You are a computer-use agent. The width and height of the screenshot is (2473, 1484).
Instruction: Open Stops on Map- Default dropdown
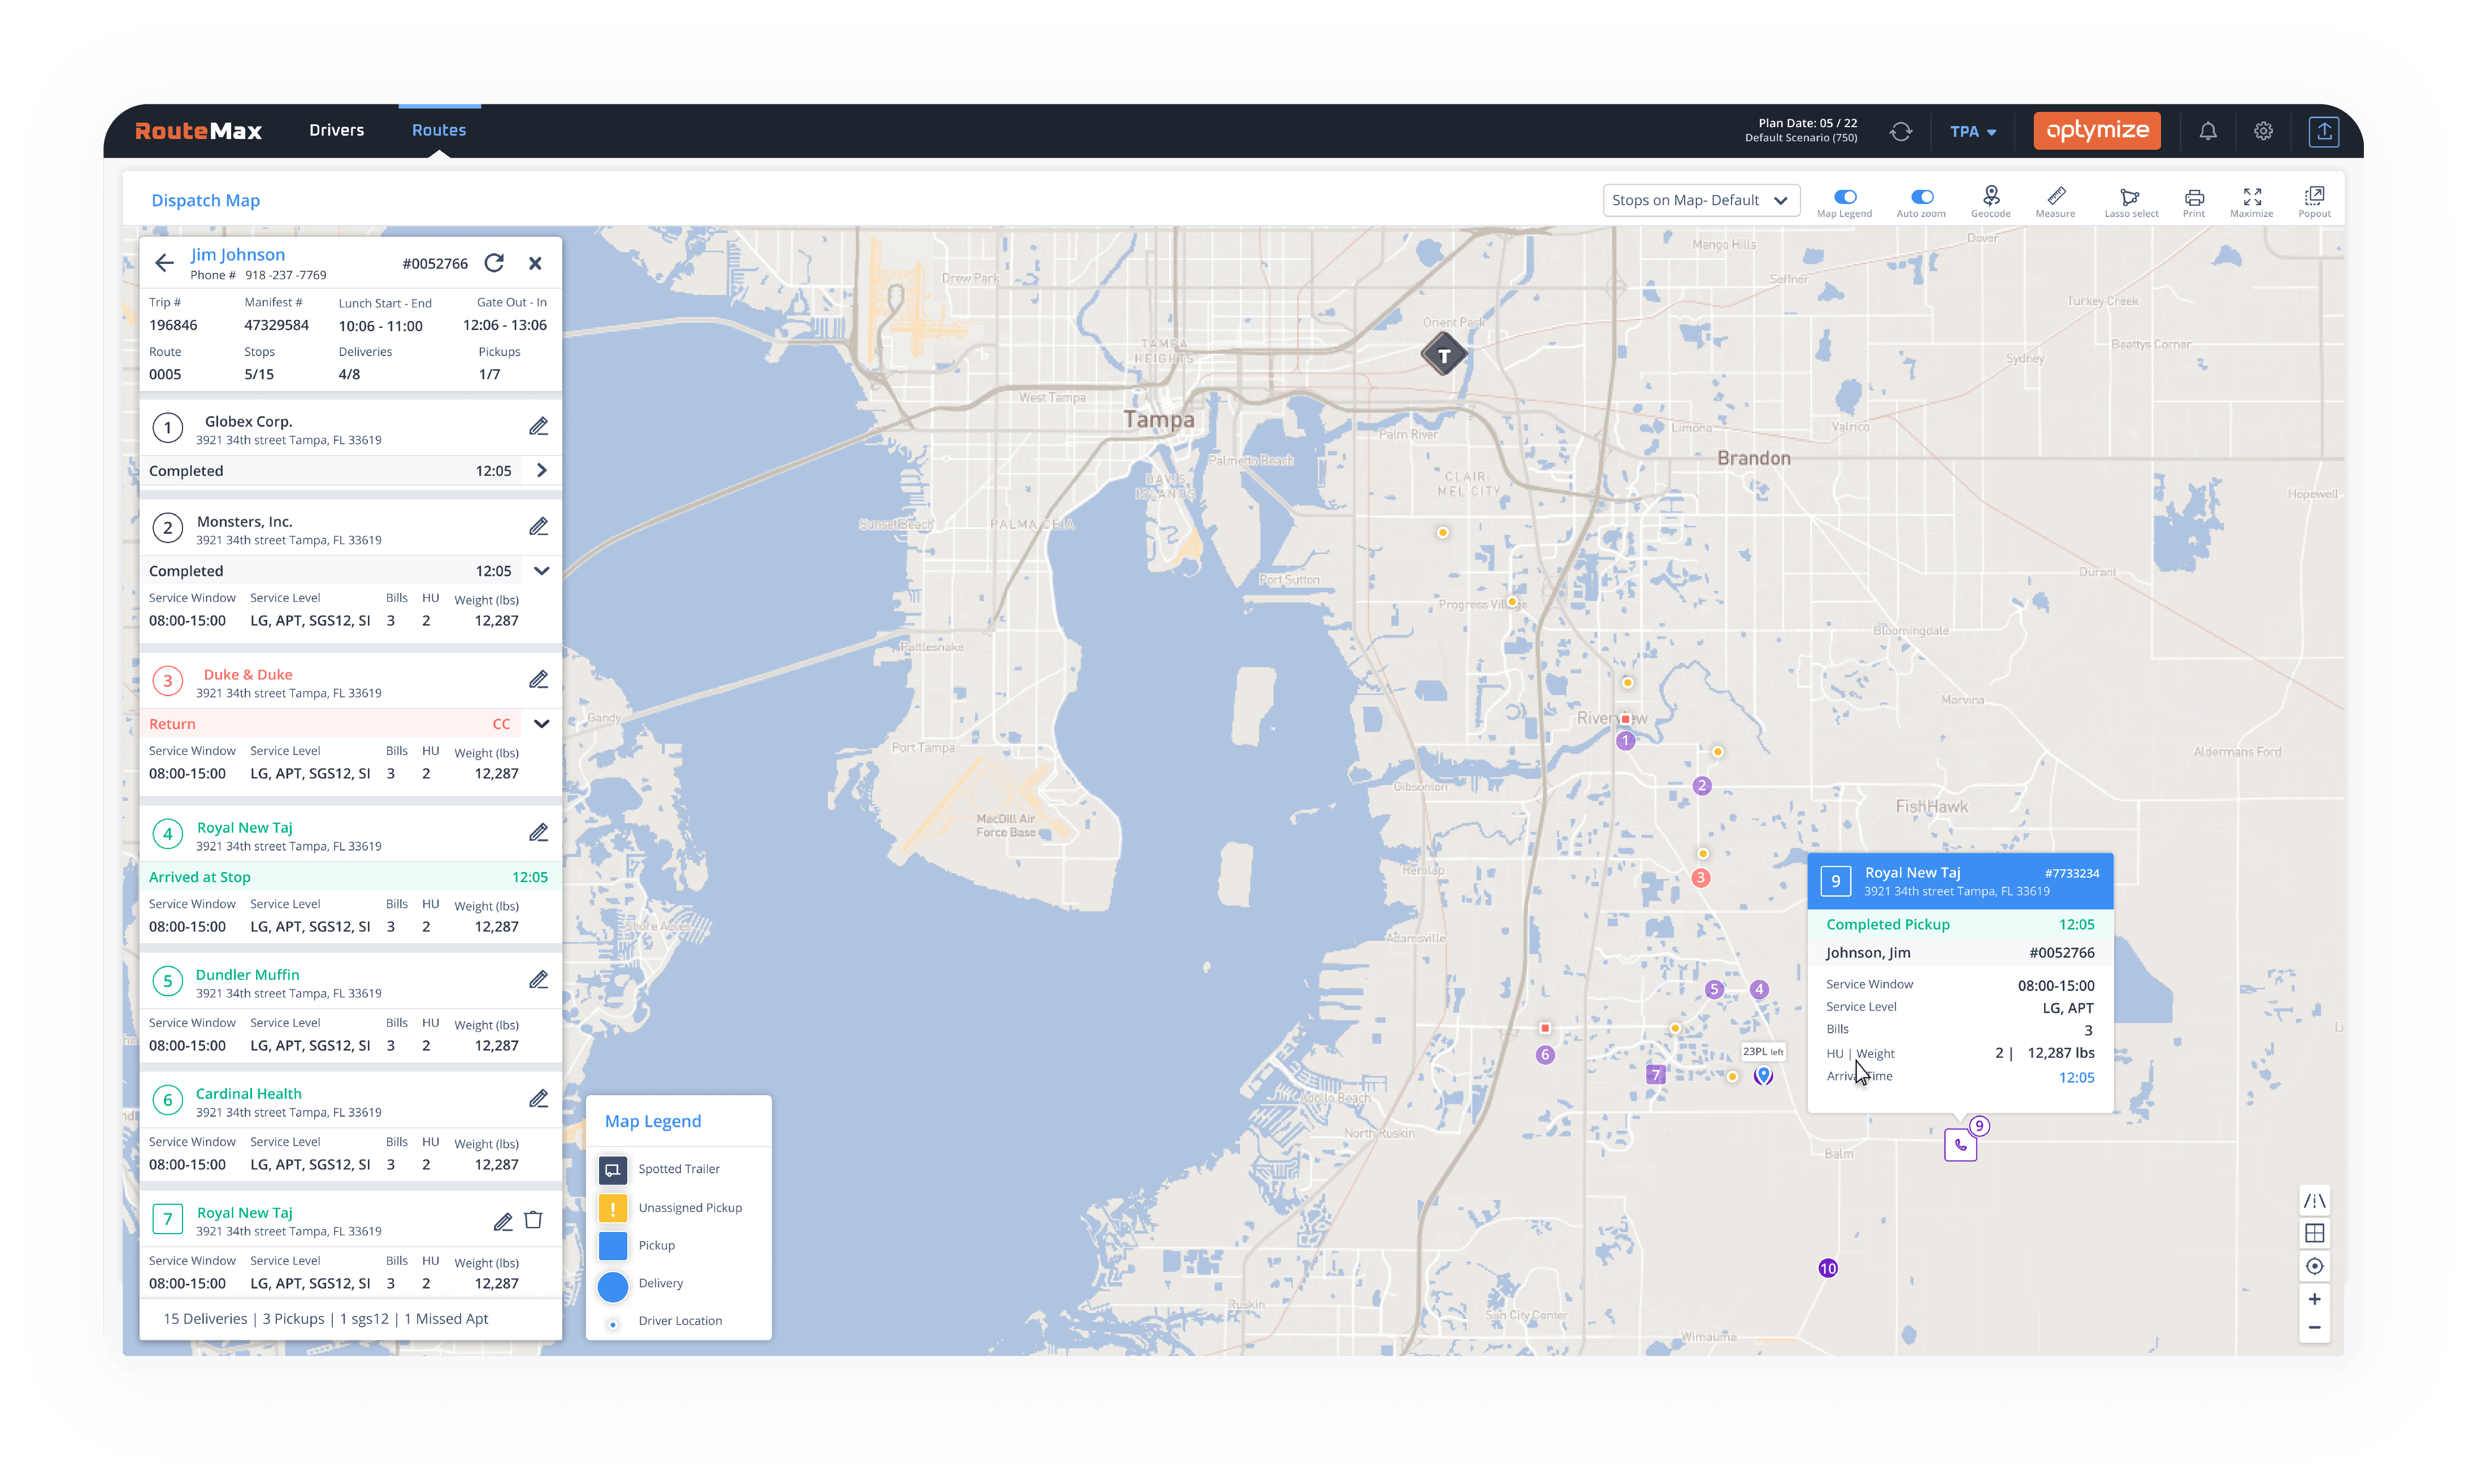(x=1700, y=200)
